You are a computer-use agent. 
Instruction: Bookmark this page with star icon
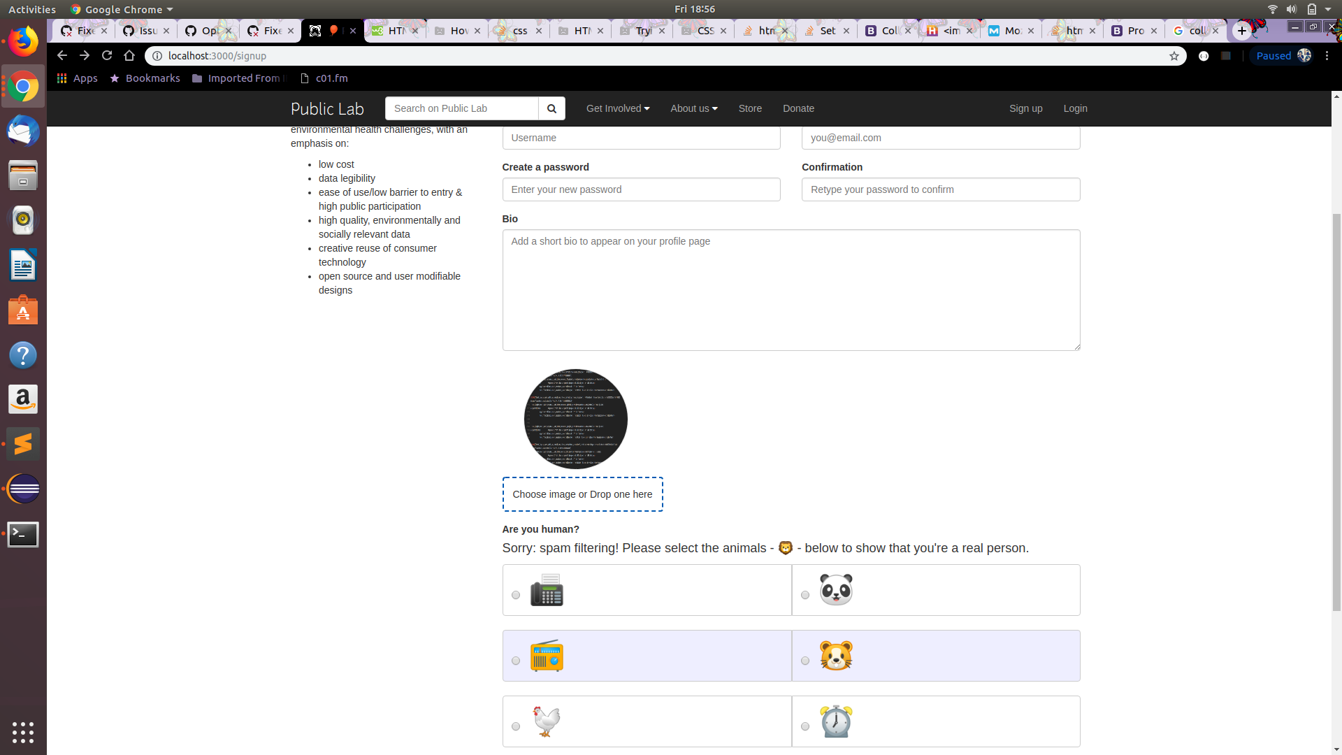1174,56
